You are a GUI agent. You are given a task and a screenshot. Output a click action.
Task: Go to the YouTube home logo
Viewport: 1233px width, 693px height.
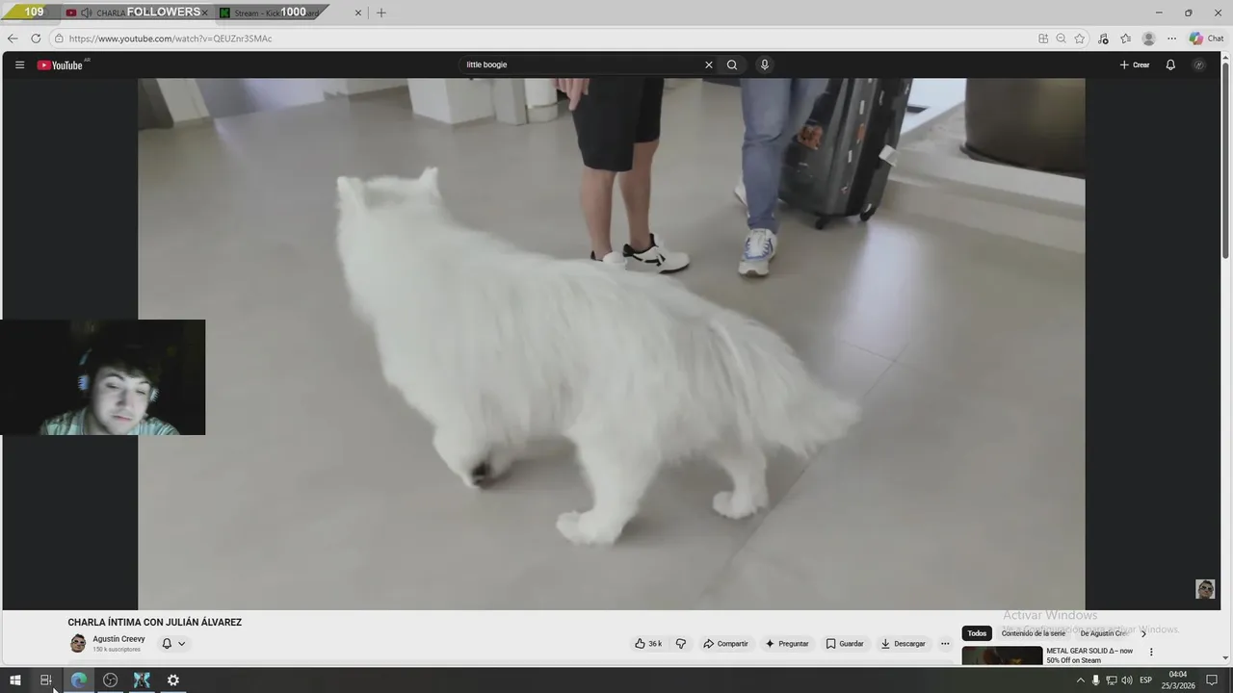pos(61,64)
